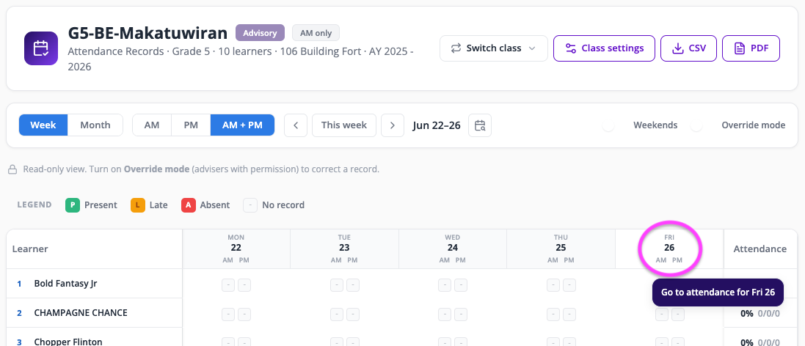805x346 pixels.
Task: Open CHAMPAGNE CHANCE Tuesday PM cell
Action: (353, 314)
